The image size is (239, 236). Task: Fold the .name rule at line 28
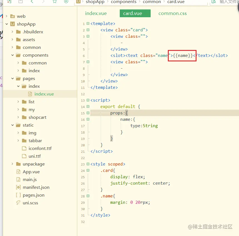click(x=88, y=196)
